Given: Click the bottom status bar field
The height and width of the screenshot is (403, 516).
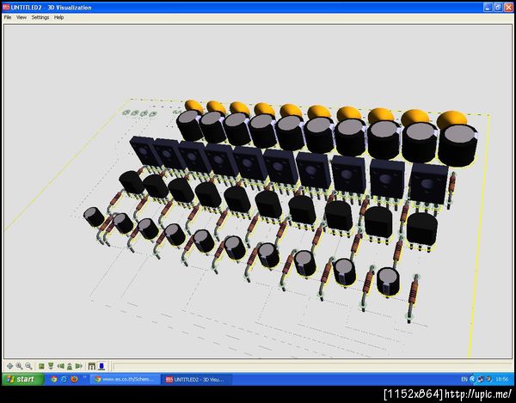Looking at the screenshot, I should pos(312,366).
